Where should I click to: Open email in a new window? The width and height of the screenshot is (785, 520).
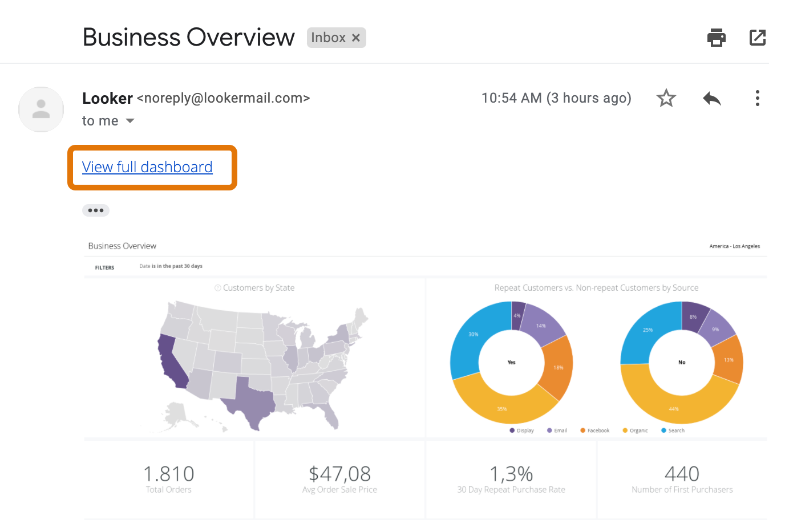pos(757,37)
